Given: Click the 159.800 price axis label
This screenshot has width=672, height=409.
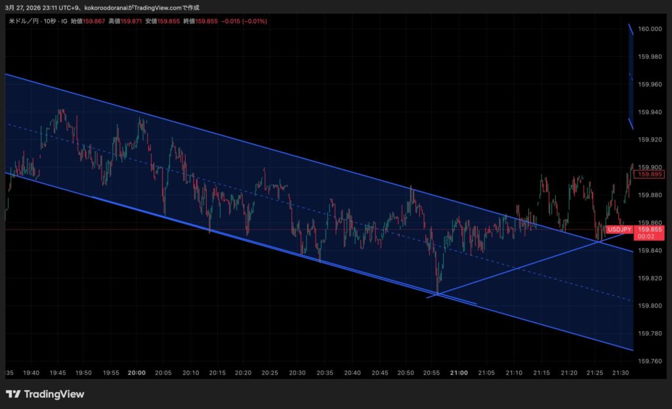Looking at the screenshot, I should [x=649, y=305].
